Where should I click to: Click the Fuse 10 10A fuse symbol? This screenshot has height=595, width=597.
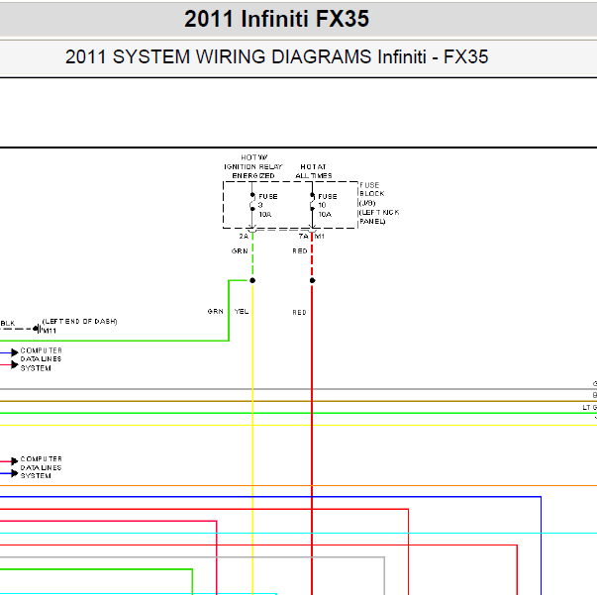pos(312,202)
